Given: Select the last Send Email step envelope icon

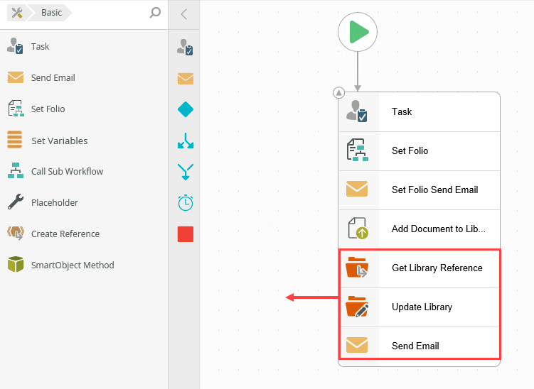Looking at the screenshot, I should (357, 345).
